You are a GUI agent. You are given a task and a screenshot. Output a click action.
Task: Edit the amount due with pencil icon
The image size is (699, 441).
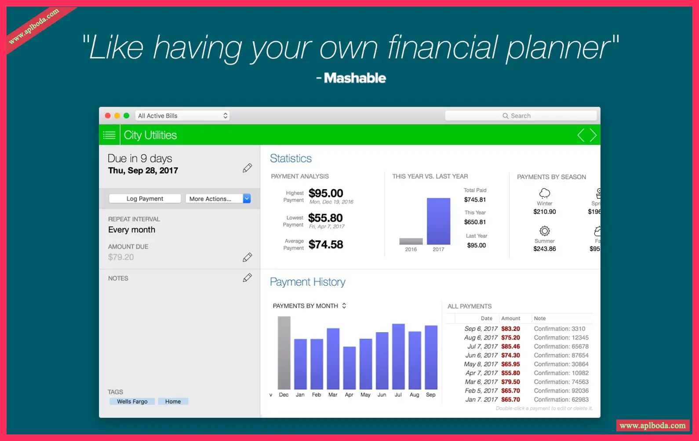click(248, 257)
